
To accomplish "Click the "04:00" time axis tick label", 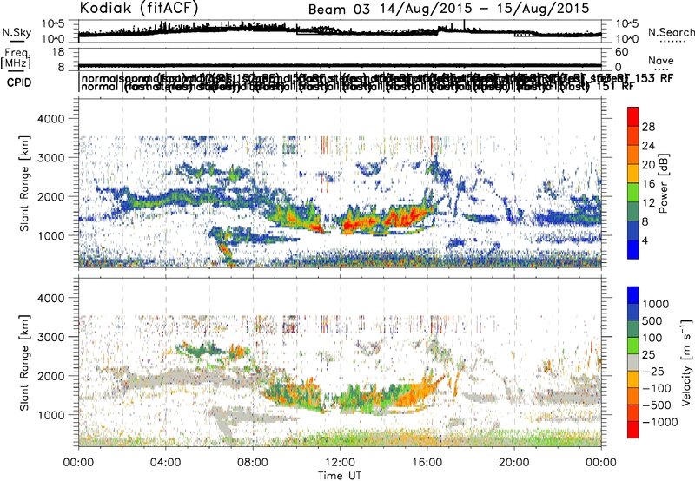I will [x=165, y=463].
